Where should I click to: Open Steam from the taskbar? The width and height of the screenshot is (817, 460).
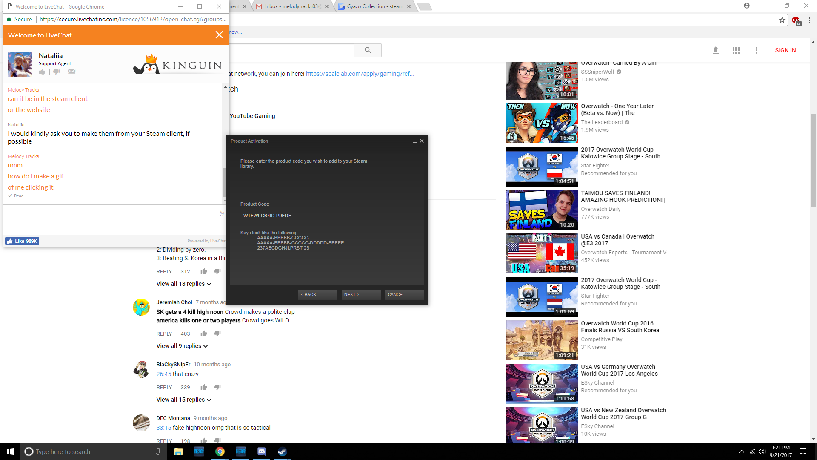click(x=282, y=451)
